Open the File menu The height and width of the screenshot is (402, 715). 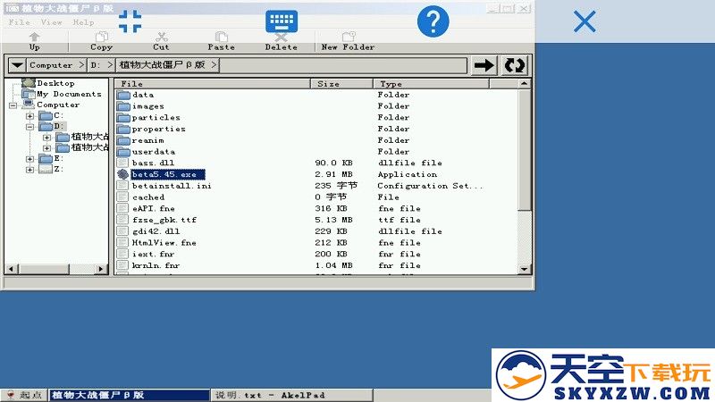19,21
